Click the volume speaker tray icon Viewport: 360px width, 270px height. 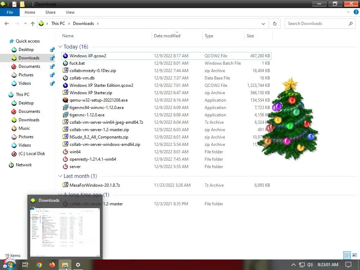(310, 265)
